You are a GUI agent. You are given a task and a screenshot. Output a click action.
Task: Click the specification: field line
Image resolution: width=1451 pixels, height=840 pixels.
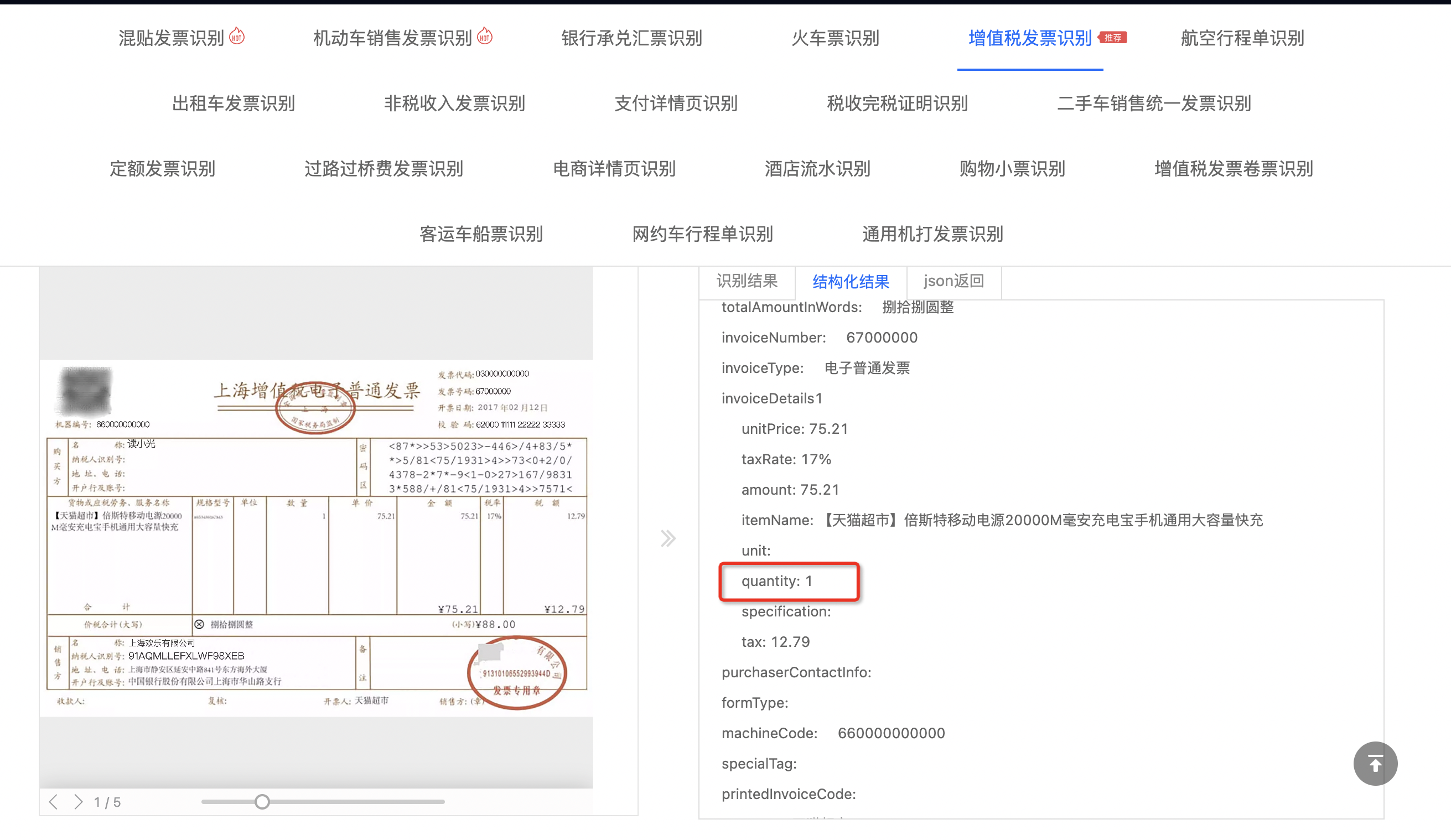click(786, 611)
